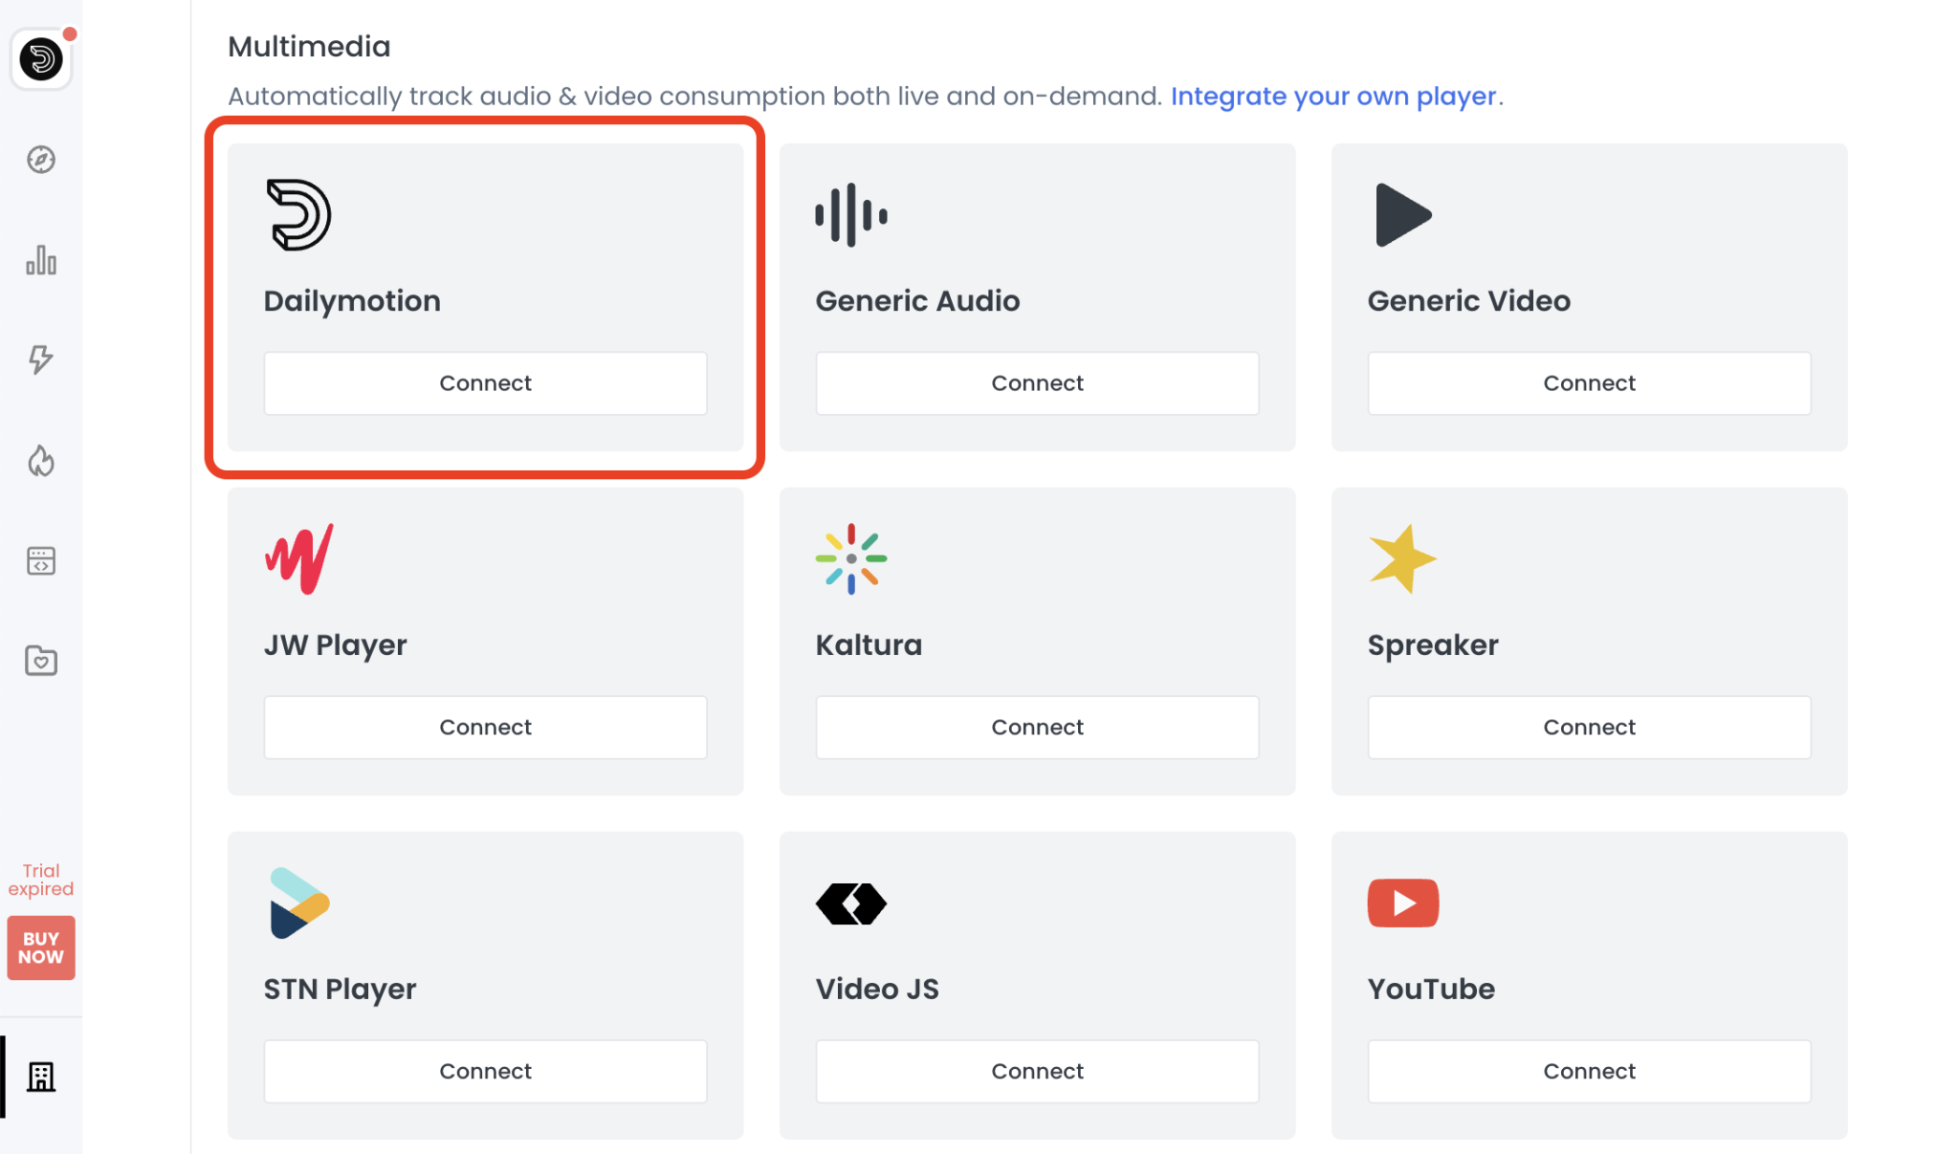Click the STN Player card thumbnail
The width and height of the screenshot is (1959, 1154).
pyautogui.click(x=298, y=902)
